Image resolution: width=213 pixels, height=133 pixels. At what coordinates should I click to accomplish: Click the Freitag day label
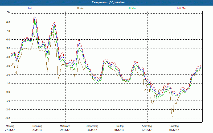coord(120,126)
